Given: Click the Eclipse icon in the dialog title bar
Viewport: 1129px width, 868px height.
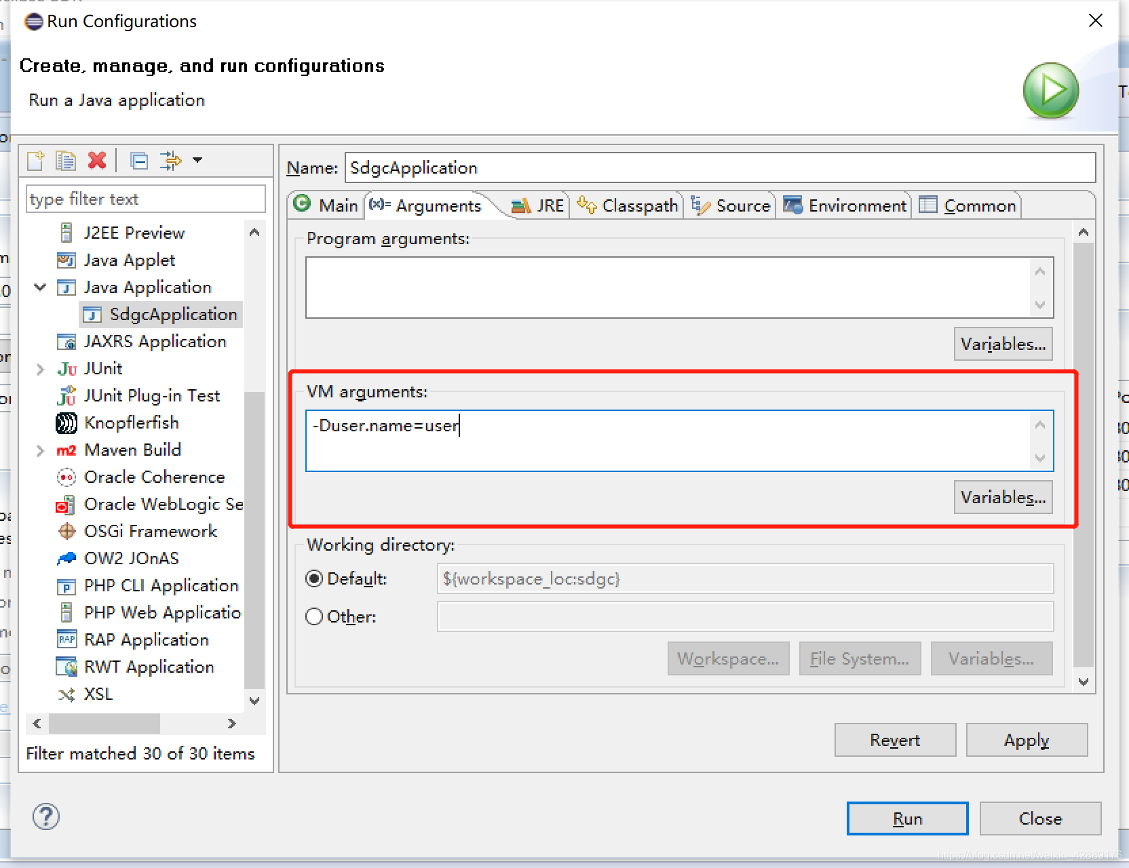Looking at the screenshot, I should click(32, 21).
